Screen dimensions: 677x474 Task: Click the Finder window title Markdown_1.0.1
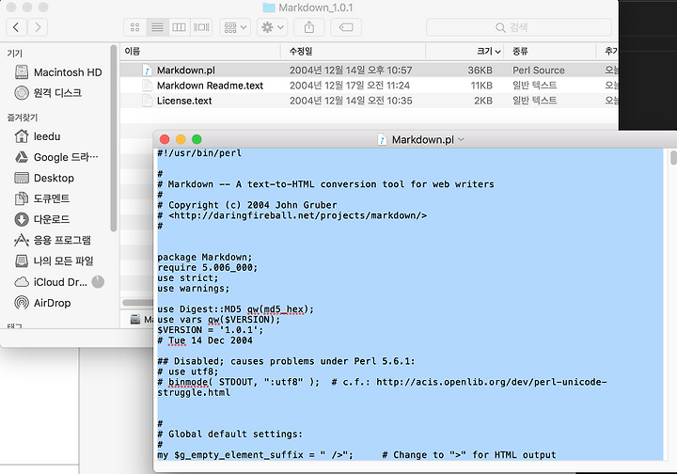[x=316, y=8]
